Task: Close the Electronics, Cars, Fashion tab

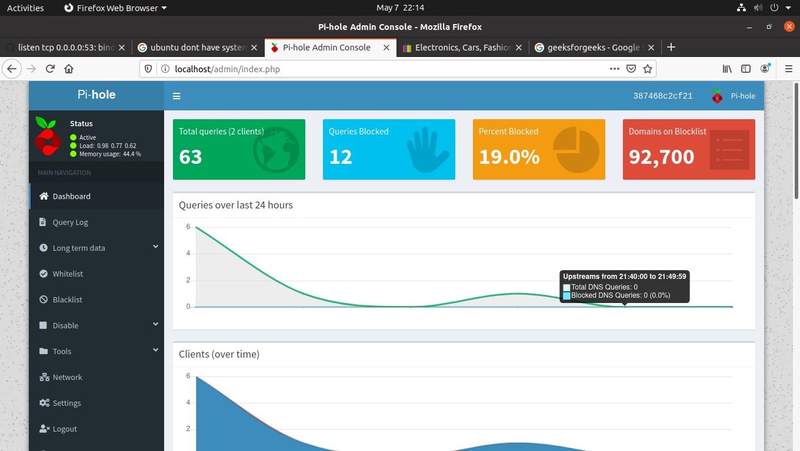Action: pos(518,48)
